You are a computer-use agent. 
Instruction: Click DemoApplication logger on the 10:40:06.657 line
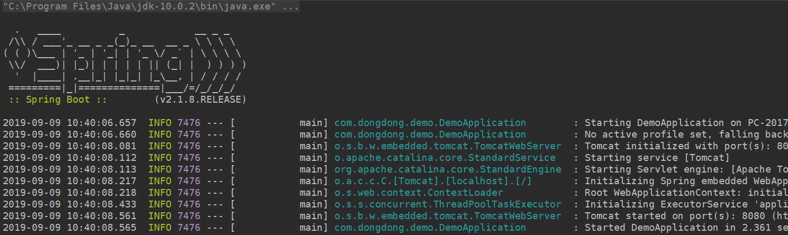point(430,123)
